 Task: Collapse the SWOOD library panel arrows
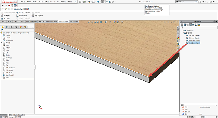tap(182, 21)
